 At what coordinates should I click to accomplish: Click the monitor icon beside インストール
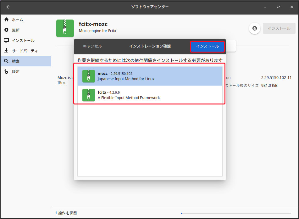pos(6,41)
